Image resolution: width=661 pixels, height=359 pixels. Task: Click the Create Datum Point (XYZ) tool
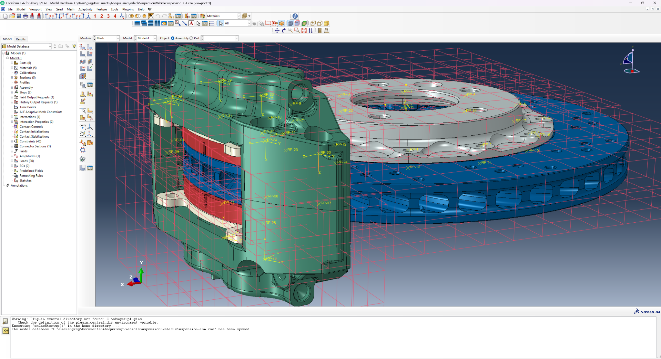[83, 126]
